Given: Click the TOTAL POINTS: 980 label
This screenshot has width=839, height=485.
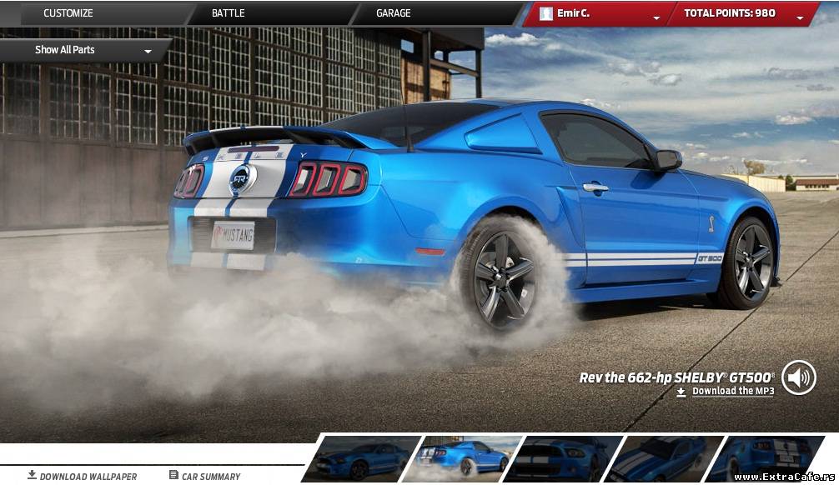Looking at the screenshot, I should tap(729, 12).
